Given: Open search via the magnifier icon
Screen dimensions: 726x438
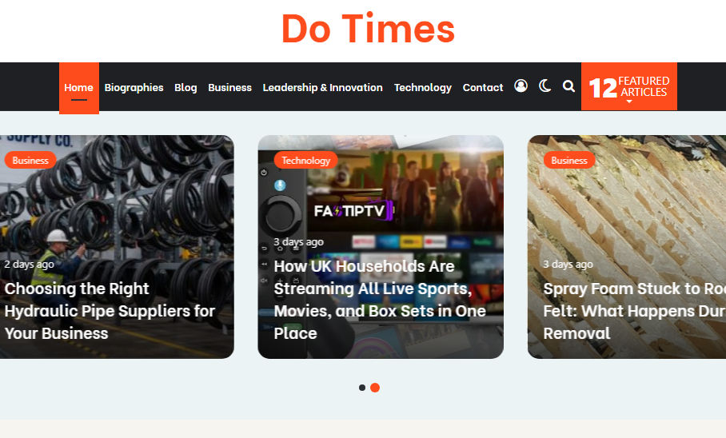Looking at the screenshot, I should tap(568, 86).
